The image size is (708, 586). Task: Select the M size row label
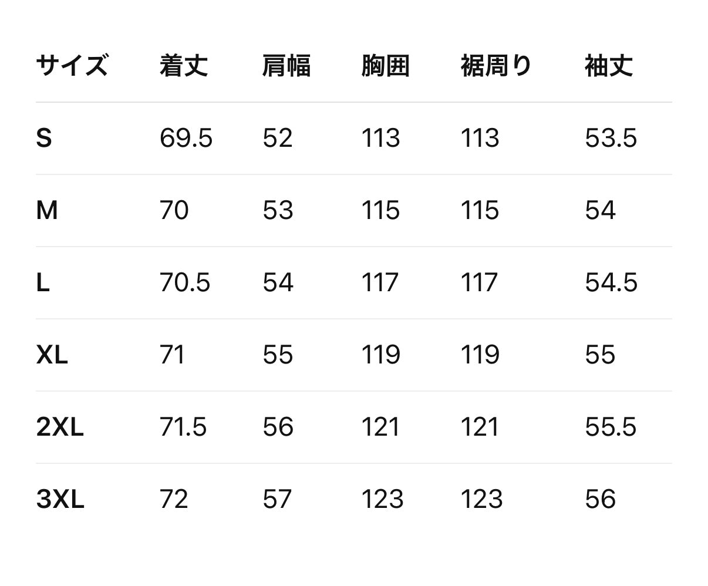click(x=47, y=210)
